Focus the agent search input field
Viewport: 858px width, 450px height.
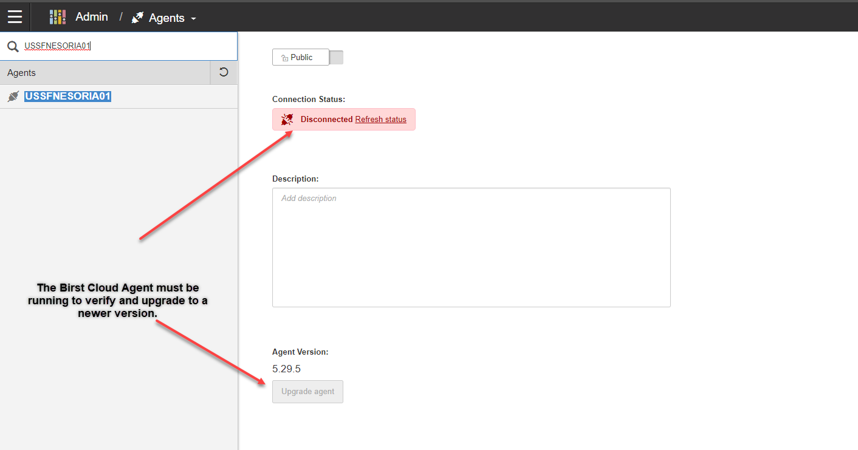(128, 46)
